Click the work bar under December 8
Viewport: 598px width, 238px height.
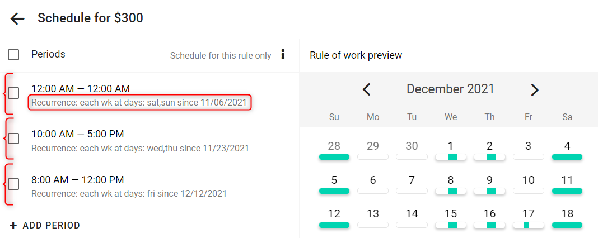450,191
